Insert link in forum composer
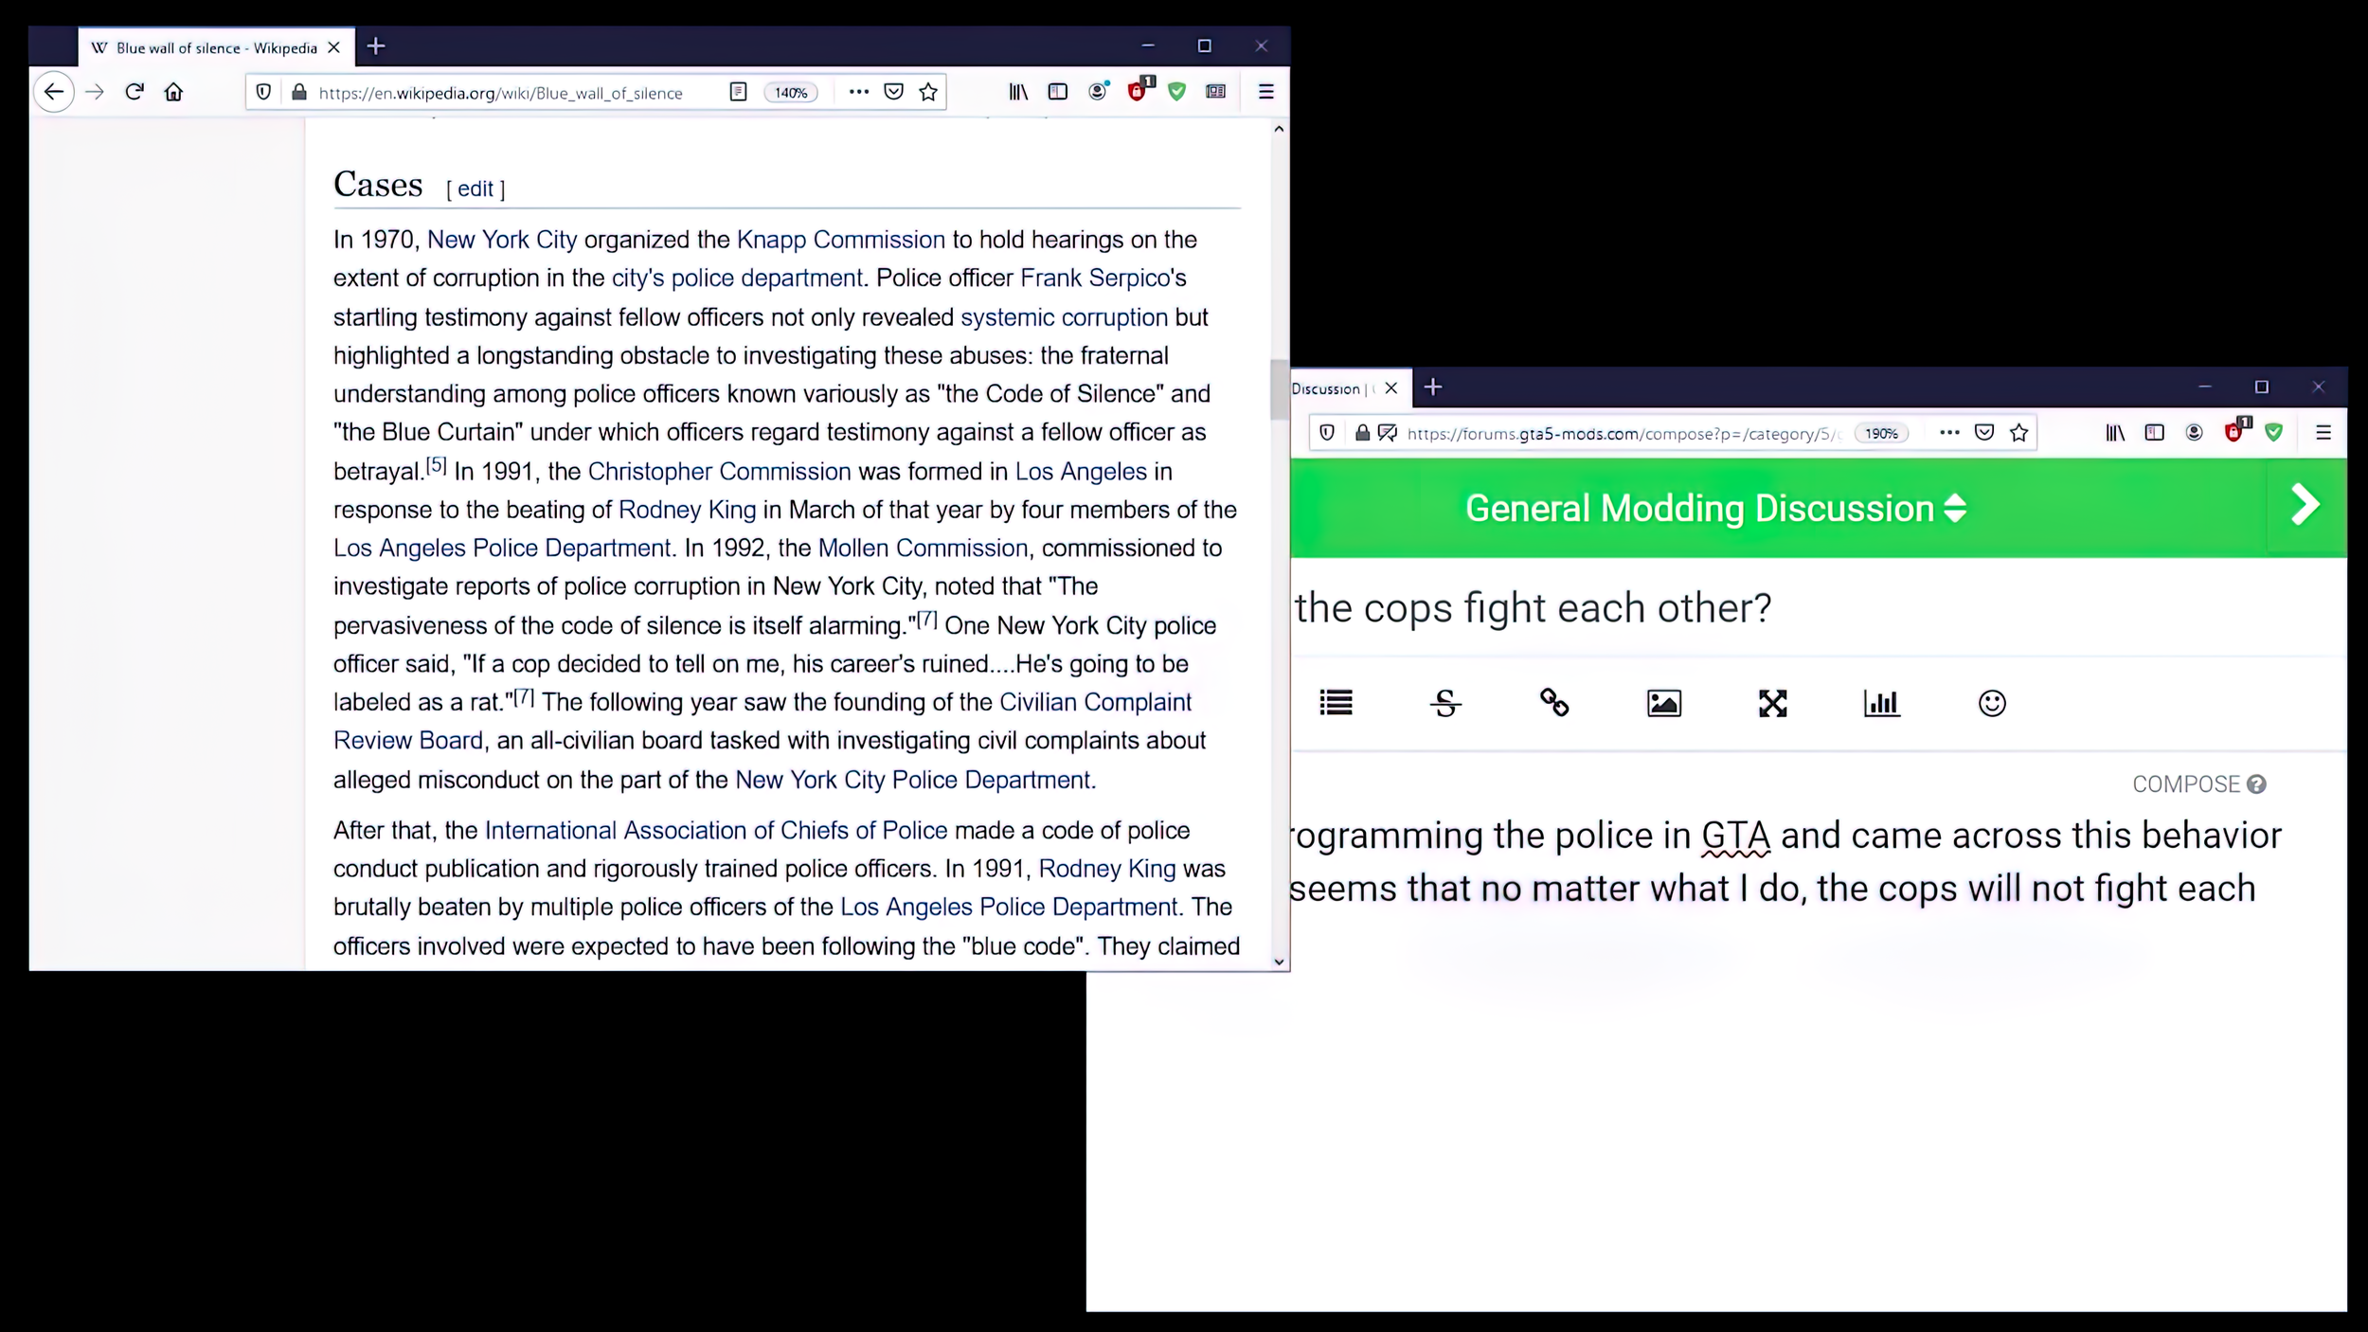The image size is (2368, 1332). pyautogui.click(x=1554, y=703)
